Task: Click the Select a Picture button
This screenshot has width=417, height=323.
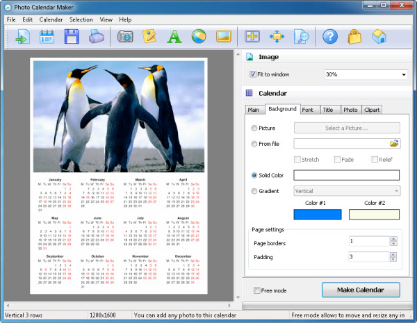Action: tap(347, 128)
